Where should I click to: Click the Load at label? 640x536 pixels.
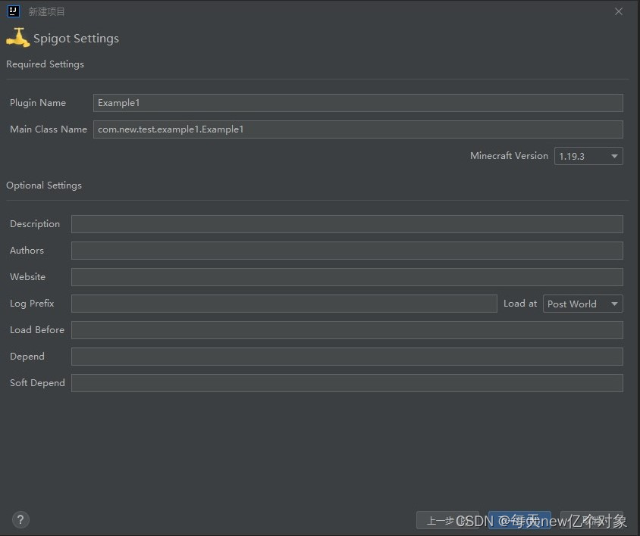[x=520, y=304]
